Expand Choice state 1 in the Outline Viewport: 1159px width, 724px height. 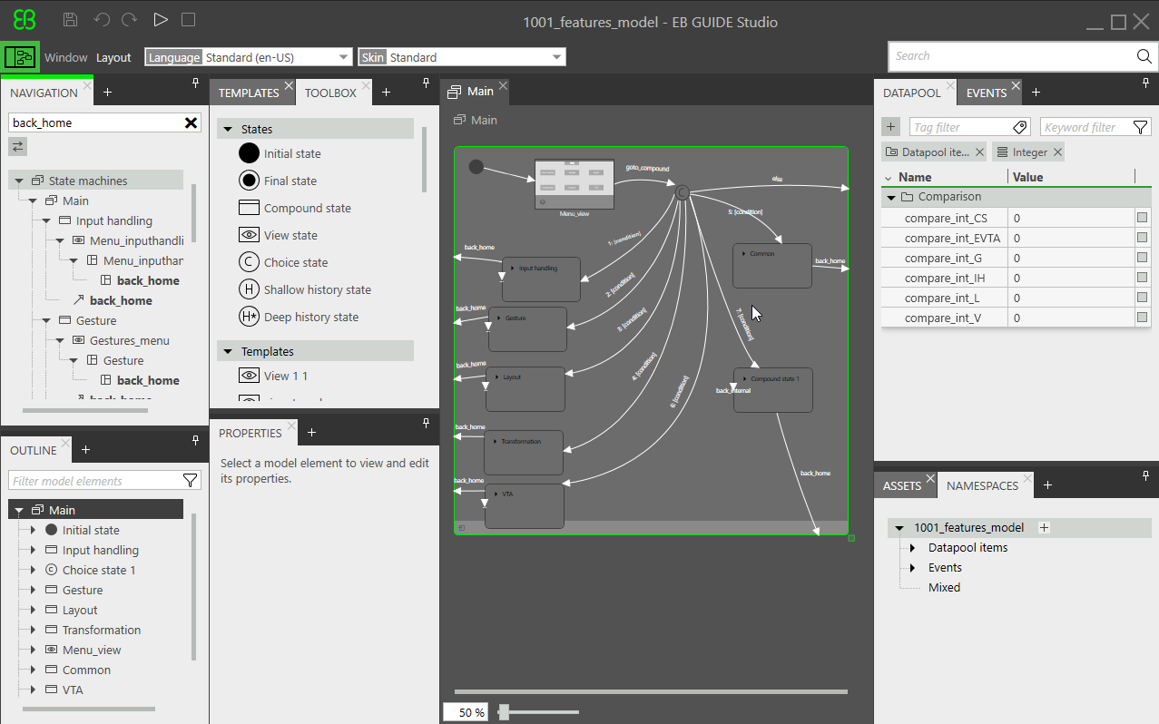tap(33, 571)
